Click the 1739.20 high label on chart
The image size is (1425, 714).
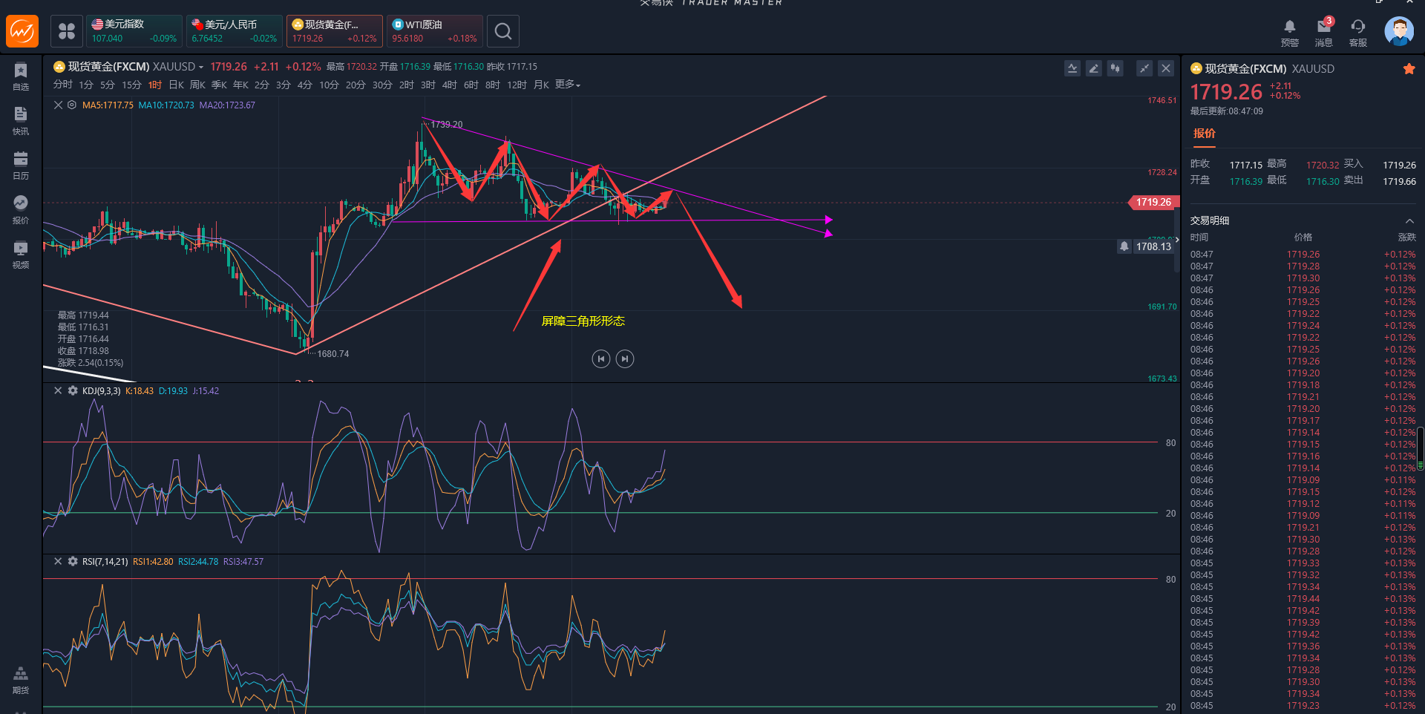[x=447, y=124]
